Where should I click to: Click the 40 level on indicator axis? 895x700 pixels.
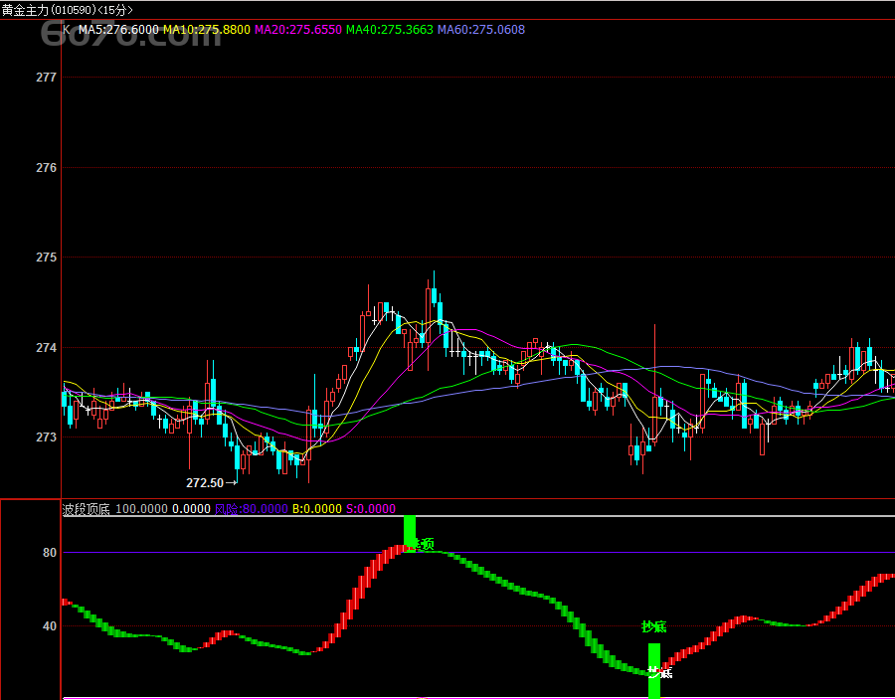click(50, 626)
